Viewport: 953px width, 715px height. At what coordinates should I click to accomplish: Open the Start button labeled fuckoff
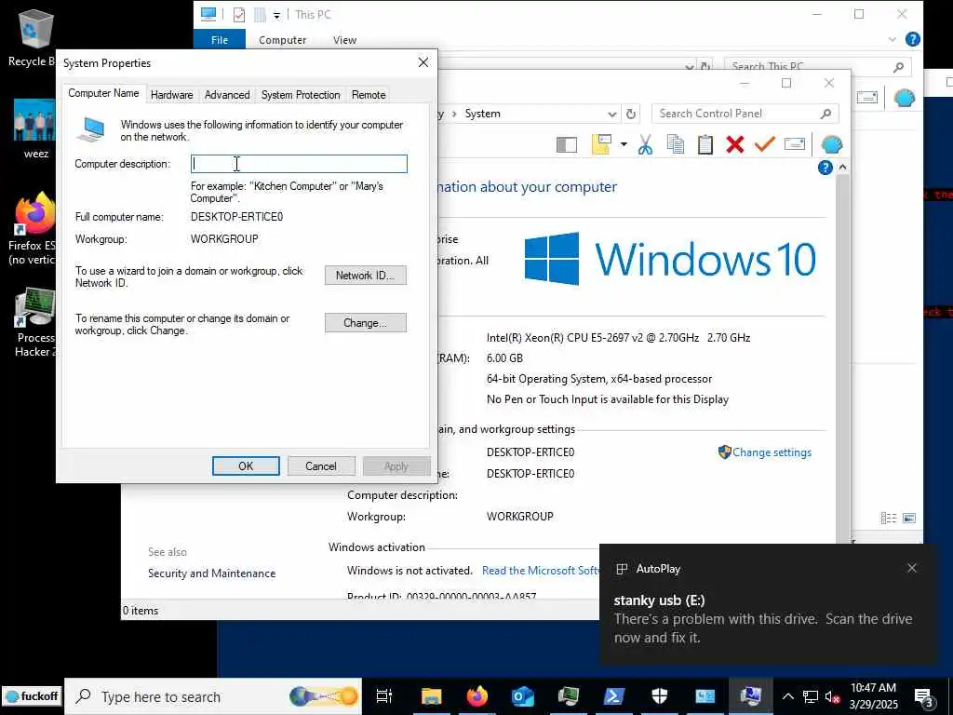[32, 696]
